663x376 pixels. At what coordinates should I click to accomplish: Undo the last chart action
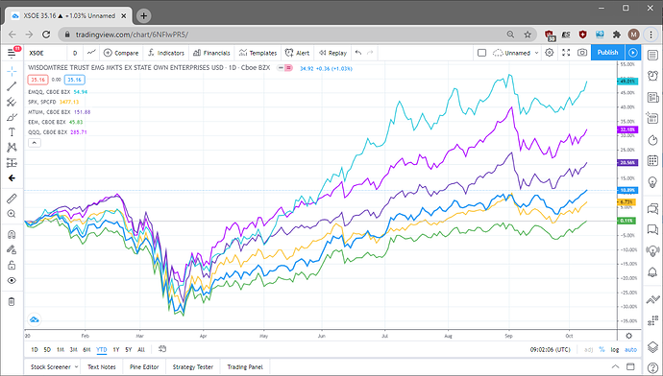(x=358, y=53)
